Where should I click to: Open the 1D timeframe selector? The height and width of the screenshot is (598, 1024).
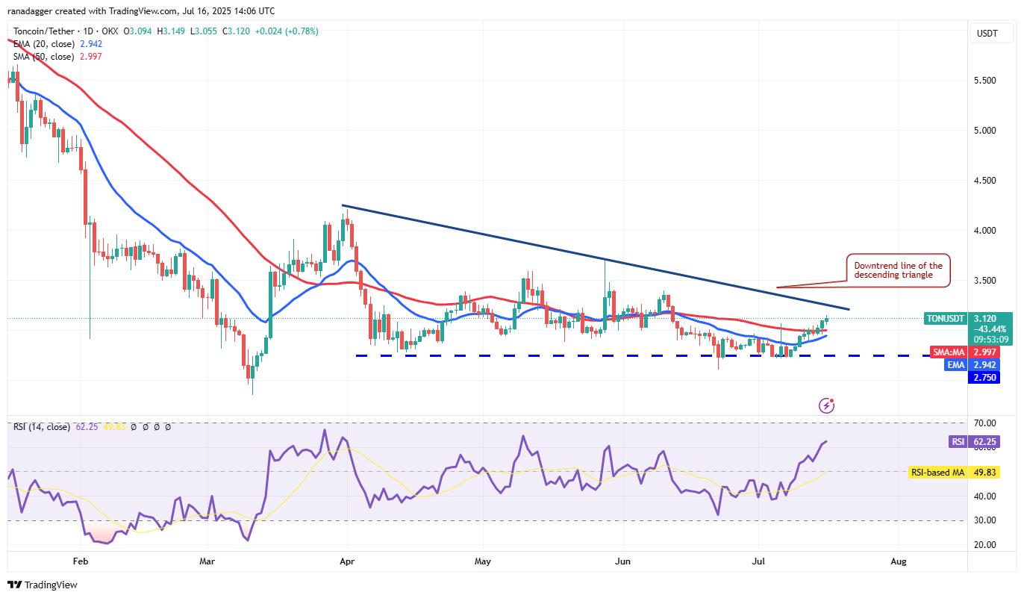pyautogui.click(x=87, y=31)
